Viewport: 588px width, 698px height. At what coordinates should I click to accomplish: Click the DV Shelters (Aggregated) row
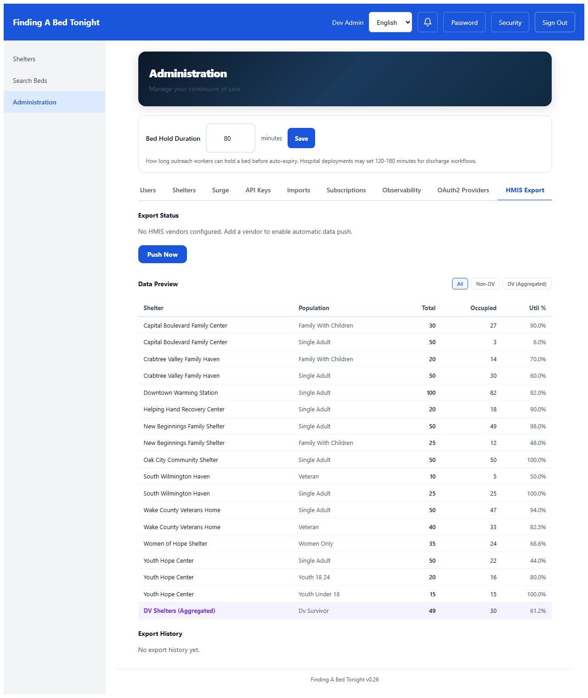[345, 611]
